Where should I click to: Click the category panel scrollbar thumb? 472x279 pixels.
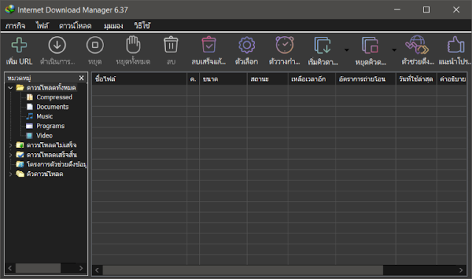click(38, 268)
